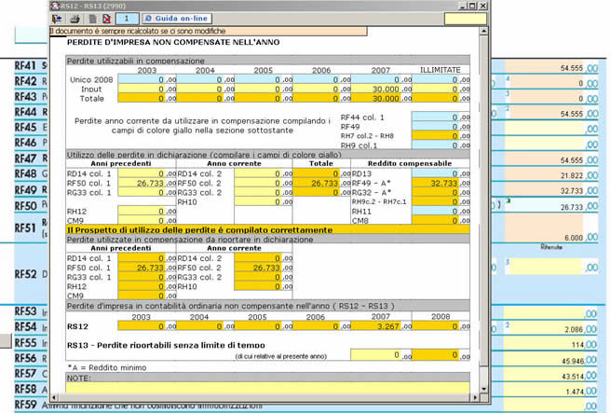Click the page number field showing 1

tap(127, 19)
